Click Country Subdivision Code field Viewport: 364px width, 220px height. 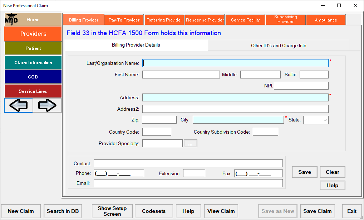(x=265, y=132)
